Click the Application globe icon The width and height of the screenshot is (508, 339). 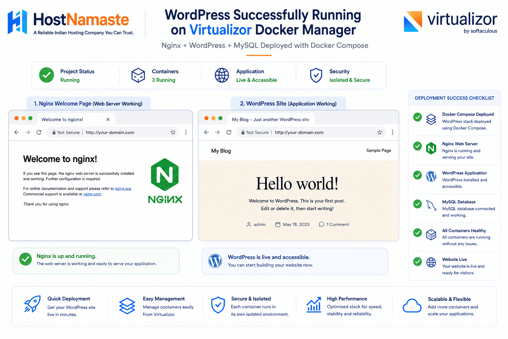click(222, 75)
